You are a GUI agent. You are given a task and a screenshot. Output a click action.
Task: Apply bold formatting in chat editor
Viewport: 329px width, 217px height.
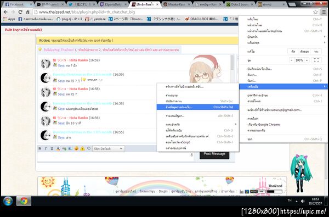click(39, 148)
